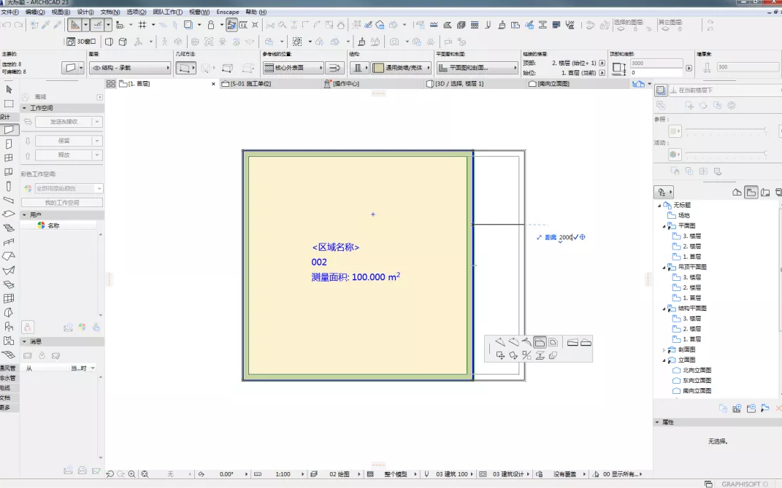This screenshot has height=488, width=782.
Task: Open the 设计(I) menu
Action: click(85, 12)
